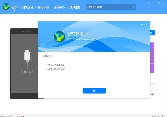Click the 升级 upgrade button
167x117 pixels.
coord(94,91)
